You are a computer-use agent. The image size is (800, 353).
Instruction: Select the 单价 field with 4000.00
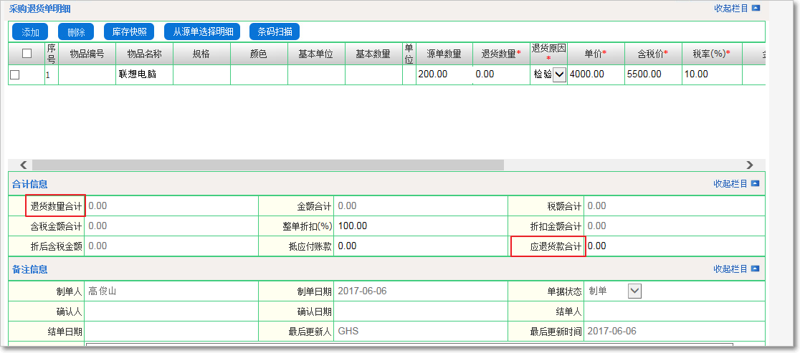click(x=595, y=74)
